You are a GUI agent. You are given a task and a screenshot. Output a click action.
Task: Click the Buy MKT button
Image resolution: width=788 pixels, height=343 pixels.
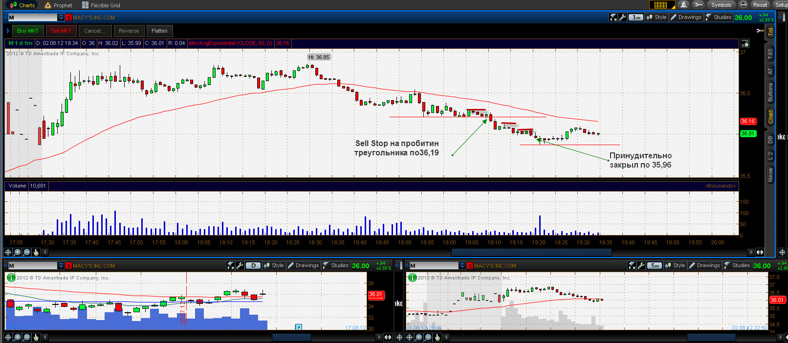(27, 31)
